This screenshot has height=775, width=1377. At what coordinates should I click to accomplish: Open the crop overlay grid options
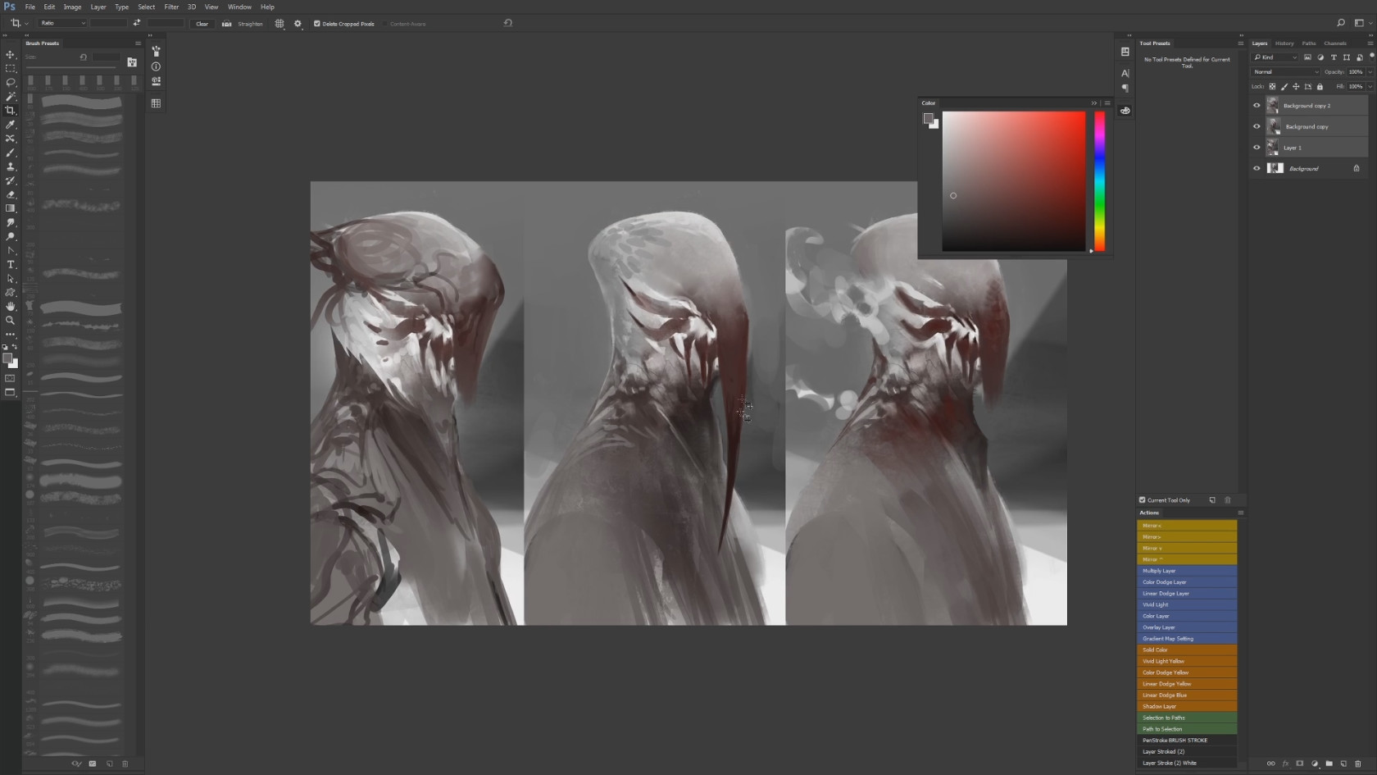pyautogui.click(x=279, y=24)
